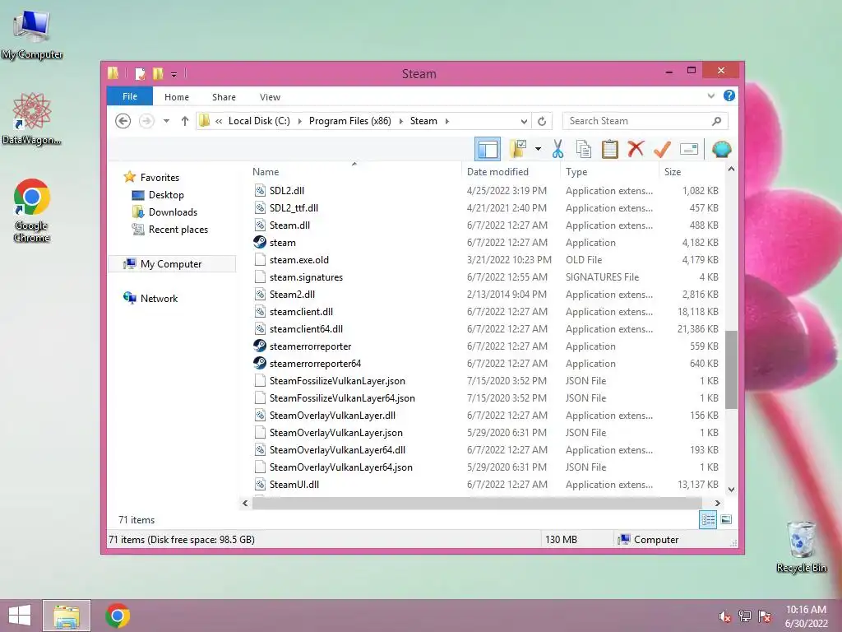This screenshot has width=842, height=632.
Task: Open the Customize Quick Access Toolbar dropdown
Action: coord(174,75)
